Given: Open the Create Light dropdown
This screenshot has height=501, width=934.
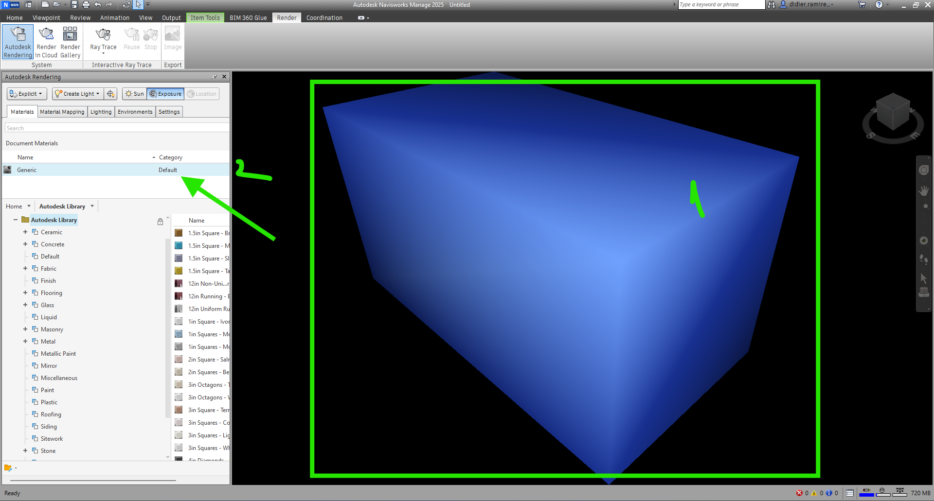Looking at the screenshot, I should pyautogui.click(x=77, y=94).
